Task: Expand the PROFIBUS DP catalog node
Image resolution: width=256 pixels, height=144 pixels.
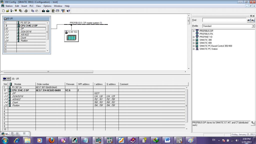Action: point(194,31)
